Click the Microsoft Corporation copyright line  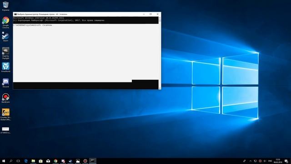coord(59,20)
